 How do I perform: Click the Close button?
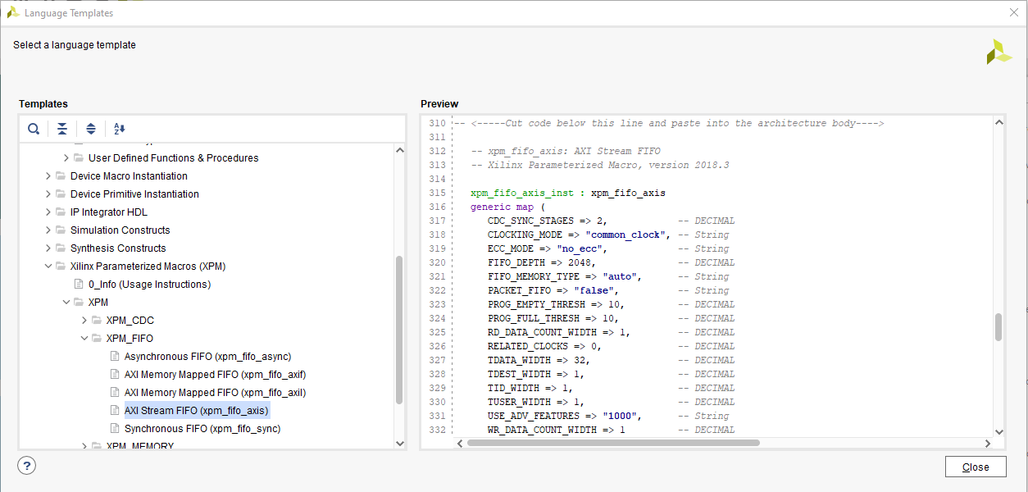[x=976, y=467]
